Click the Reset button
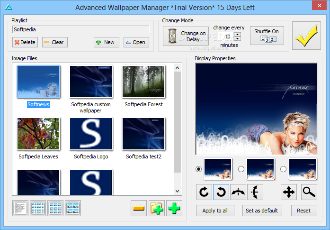Screen dimensions: 330x230 click(304, 211)
